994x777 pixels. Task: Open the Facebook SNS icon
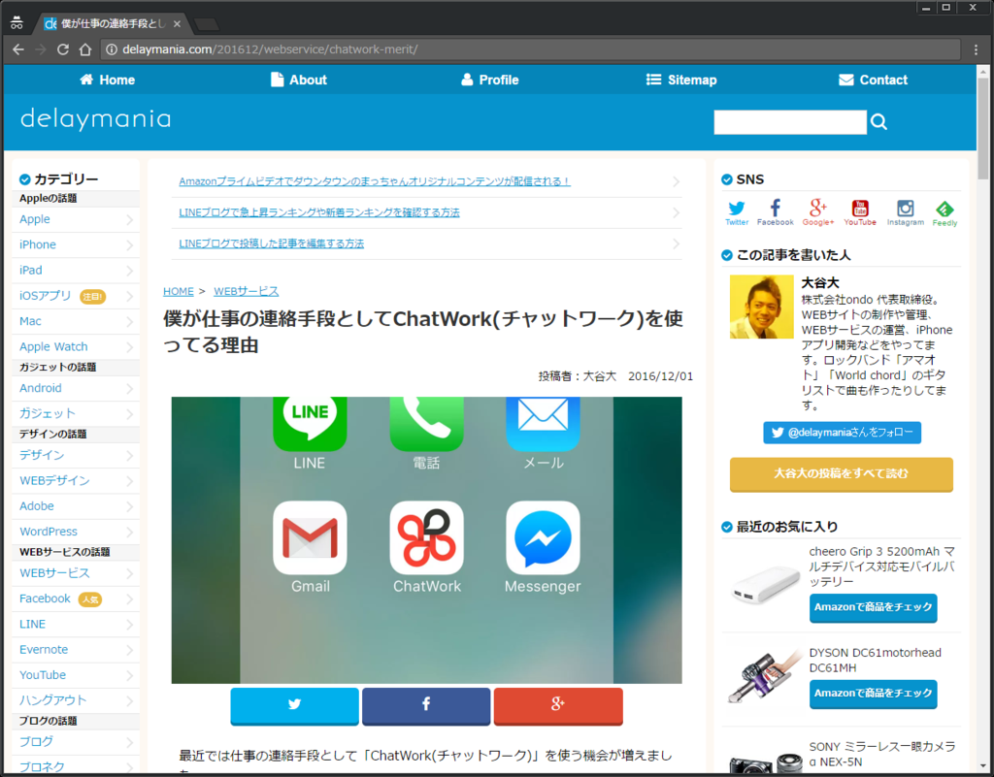pos(776,212)
